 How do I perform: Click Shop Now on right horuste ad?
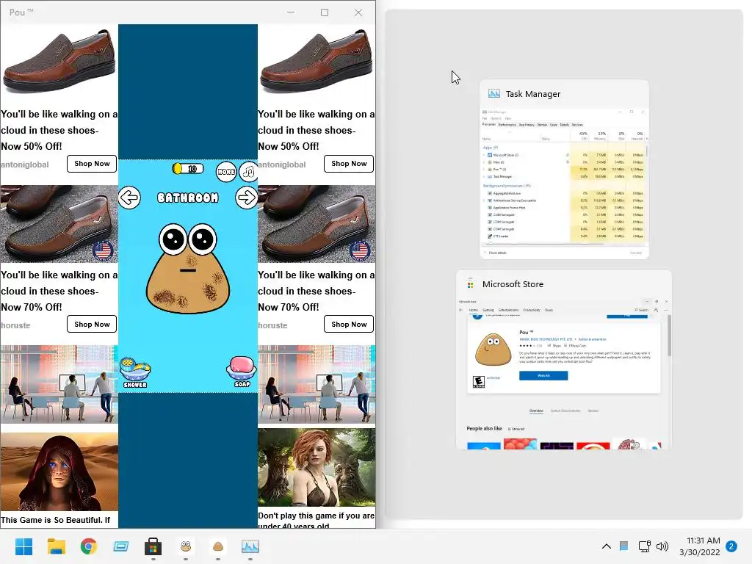(349, 324)
